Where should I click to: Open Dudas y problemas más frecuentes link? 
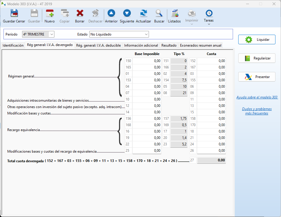coord(257,111)
